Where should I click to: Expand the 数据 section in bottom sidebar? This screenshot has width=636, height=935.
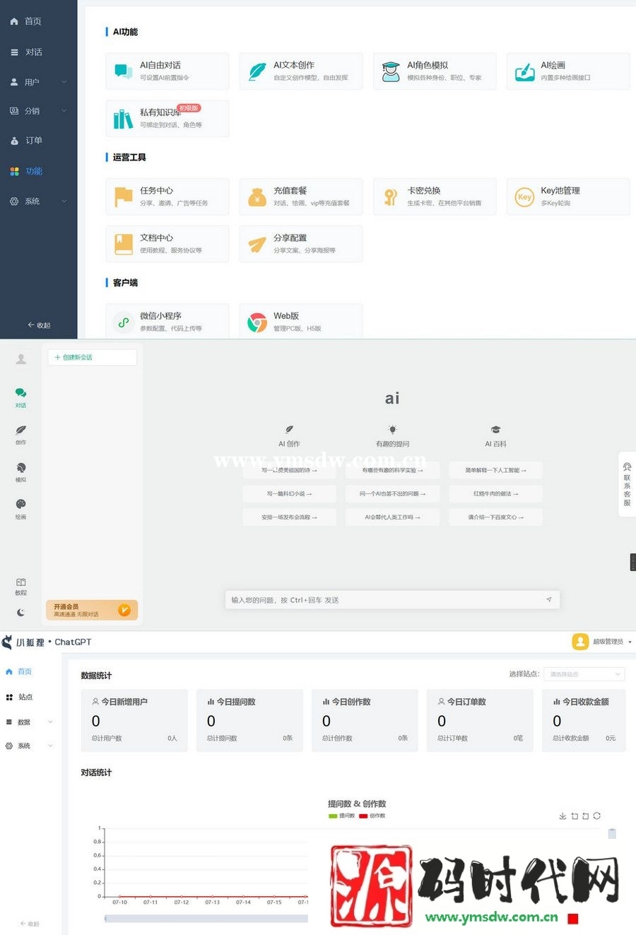21,722
